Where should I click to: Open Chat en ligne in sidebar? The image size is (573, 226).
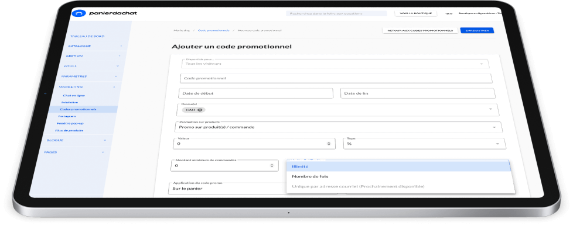pos(74,96)
